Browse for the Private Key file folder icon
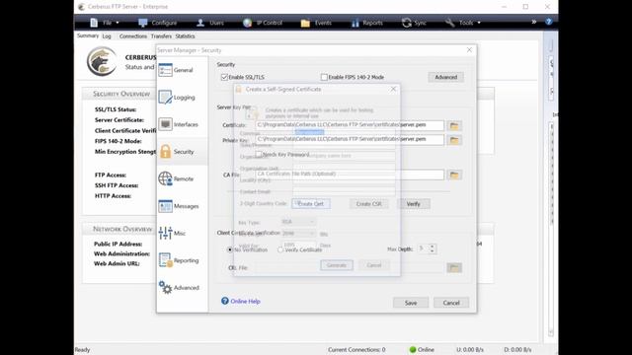This screenshot has height=355, width=632. point(454,140)
